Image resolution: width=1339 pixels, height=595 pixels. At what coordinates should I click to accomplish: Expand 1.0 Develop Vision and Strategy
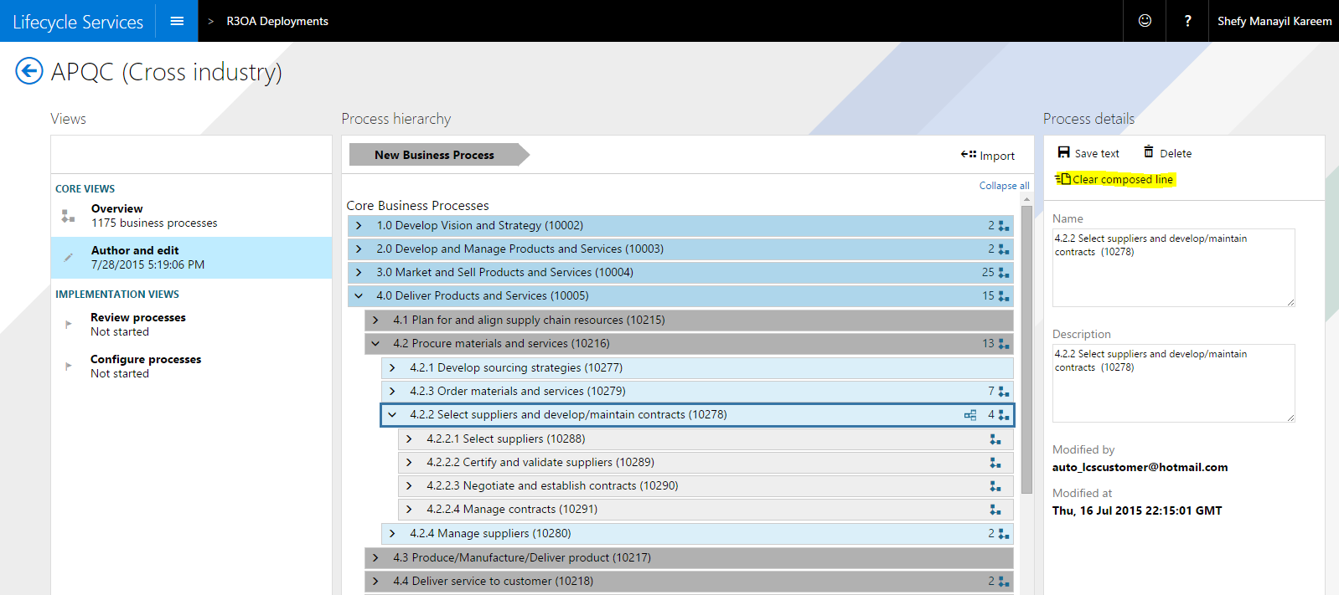click(x=359, y=226)
